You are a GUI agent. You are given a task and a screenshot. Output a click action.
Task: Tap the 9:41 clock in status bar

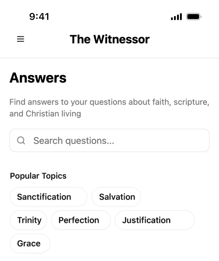pyautogui.click(x=39, y=17)
